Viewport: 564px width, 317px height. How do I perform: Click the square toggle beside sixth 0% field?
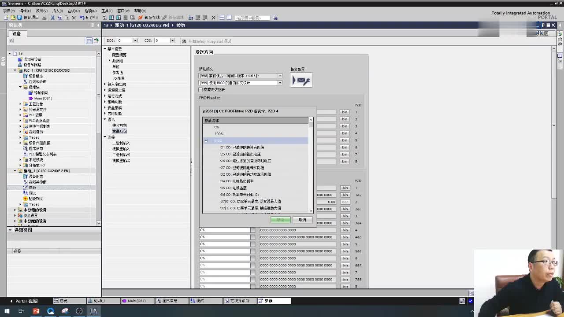[x=252, y=265]
